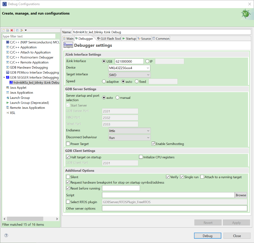
Task: Click the Collapse All icon in toolbar
Action: point(17,30)
